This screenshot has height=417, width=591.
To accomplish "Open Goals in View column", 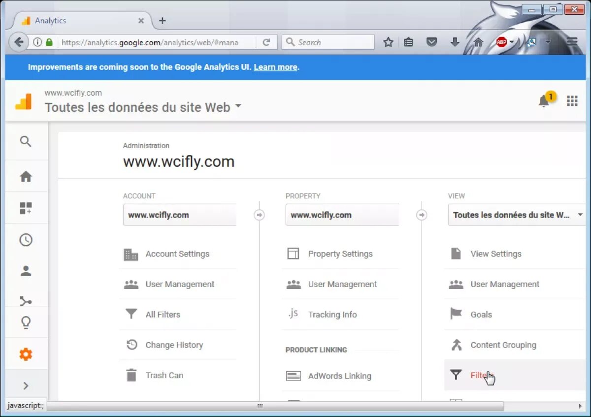I will coord(515,315).
